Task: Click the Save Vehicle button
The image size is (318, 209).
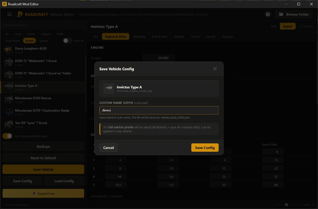Action: pyautogui.click(x=43, y=170)
